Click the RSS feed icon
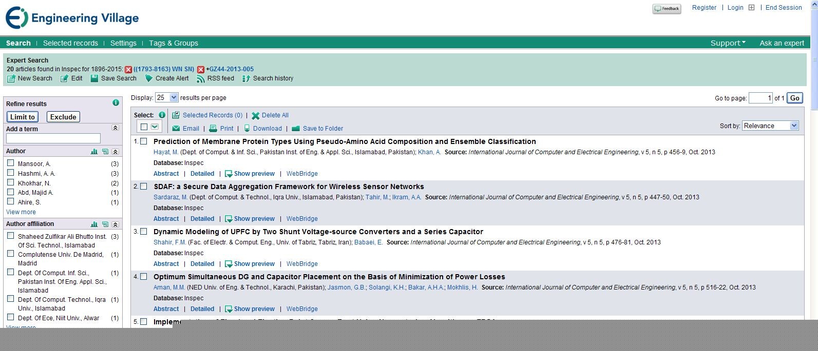The image size is (818, 351). 201,79
